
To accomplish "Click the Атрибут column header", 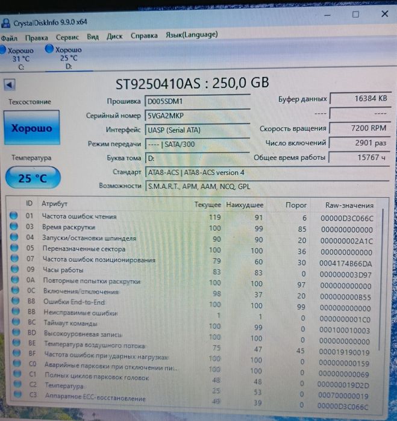I will click(x=54, y=204).
